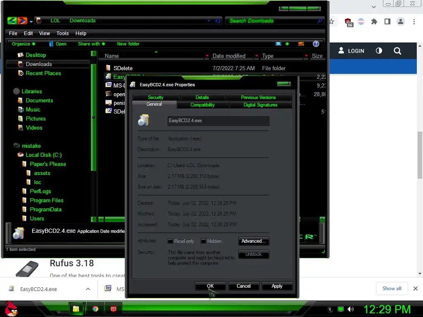Select the General tab
This screenshot has height=317, width=423.
[154, 104]
